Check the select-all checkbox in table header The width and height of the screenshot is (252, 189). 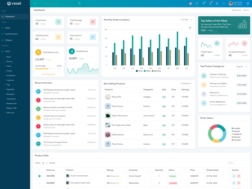point(39,170)
